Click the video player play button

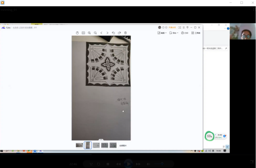[x=128, y=164]
